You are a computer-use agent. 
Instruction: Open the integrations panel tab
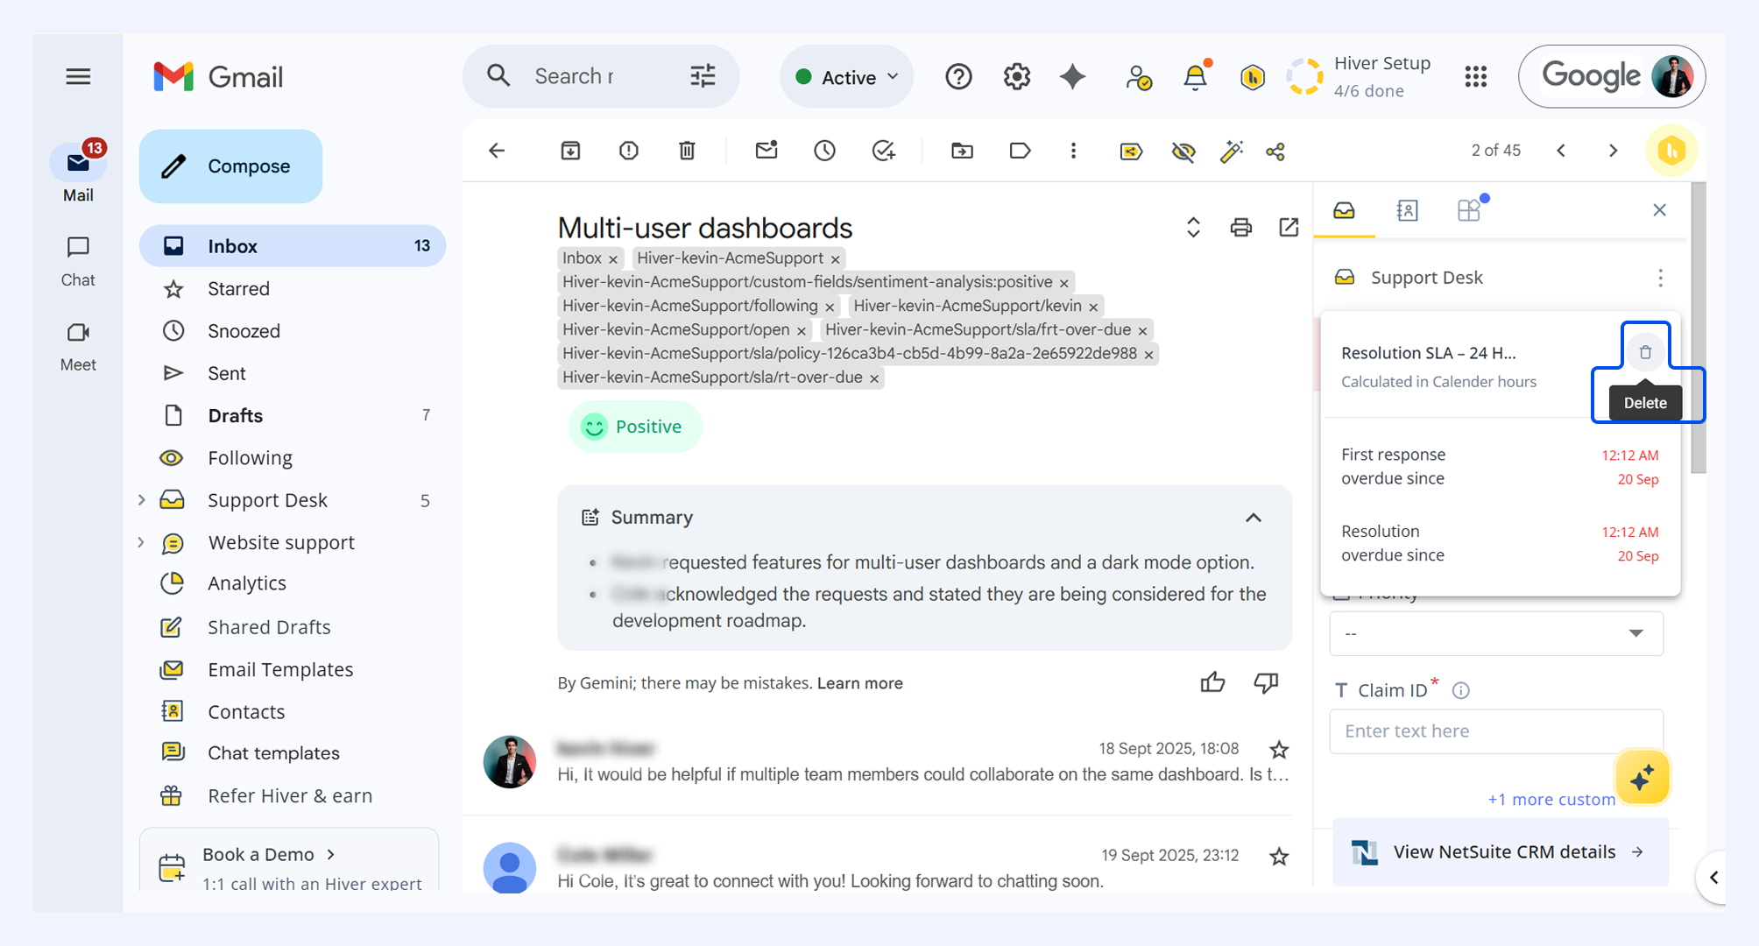tap(1470, 210)
